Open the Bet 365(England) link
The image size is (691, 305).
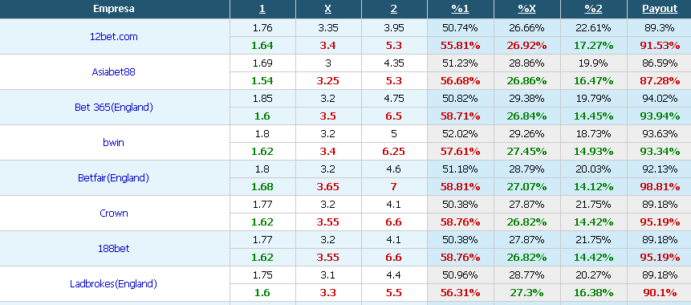click(114, 108)
